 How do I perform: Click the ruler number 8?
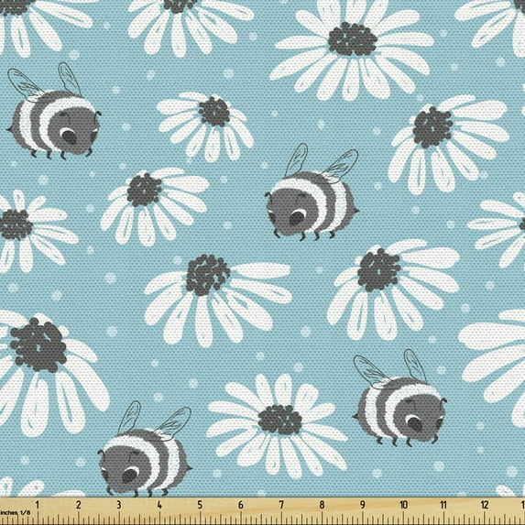(322, 505)
